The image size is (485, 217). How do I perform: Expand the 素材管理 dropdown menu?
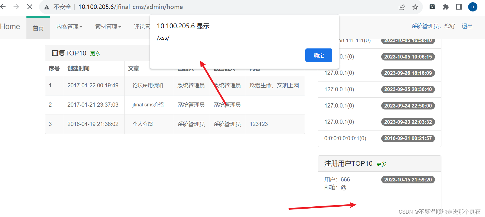coord(108,27)
